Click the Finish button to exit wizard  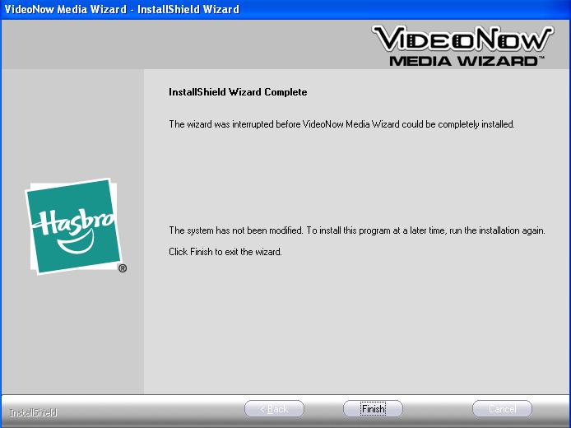click(373, 409)
